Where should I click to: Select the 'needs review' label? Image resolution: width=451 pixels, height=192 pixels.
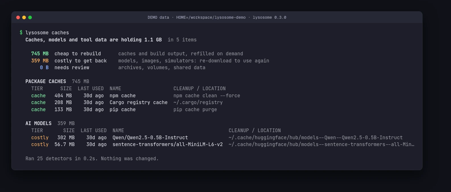coord(72,67)
